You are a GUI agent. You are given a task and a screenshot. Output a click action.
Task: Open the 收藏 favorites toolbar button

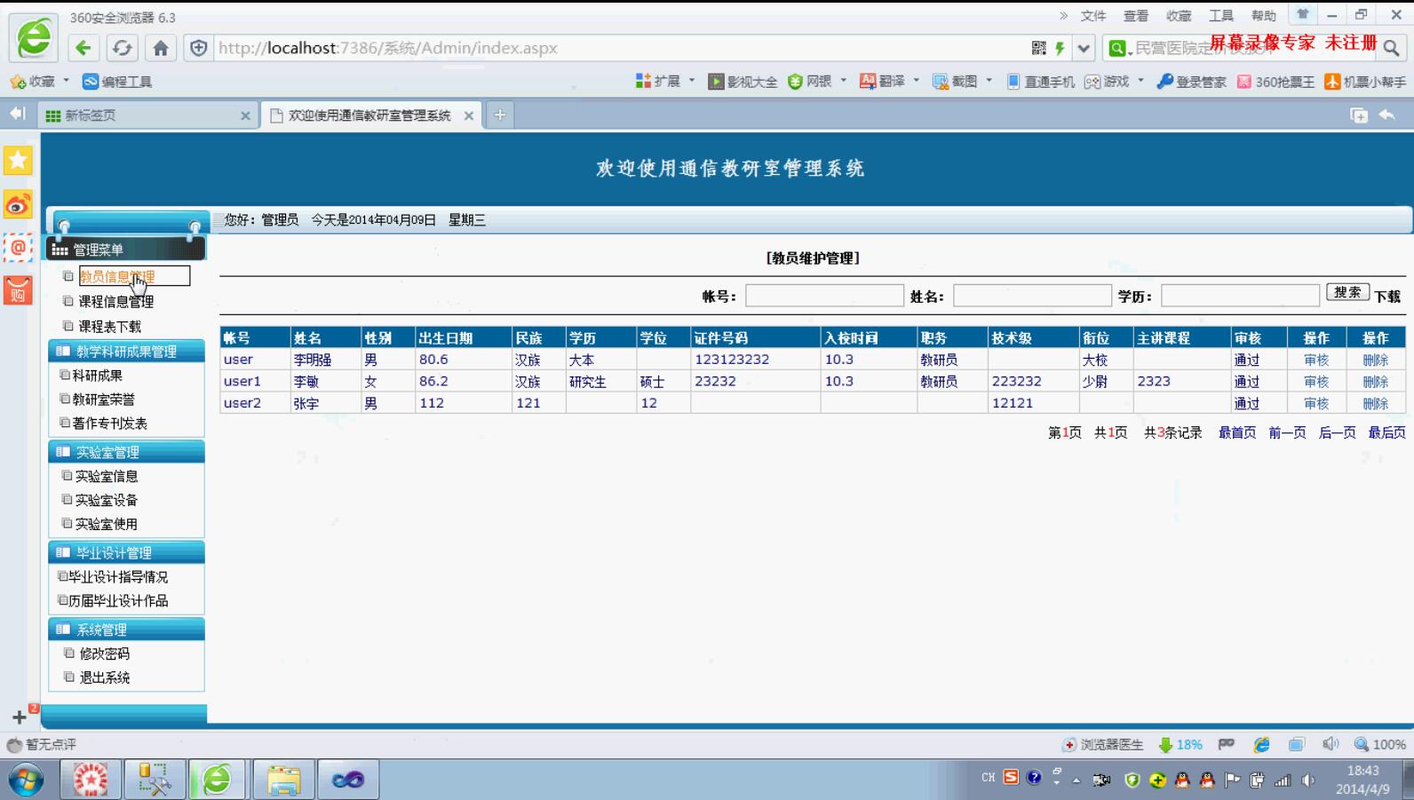[x=40, y=81]
